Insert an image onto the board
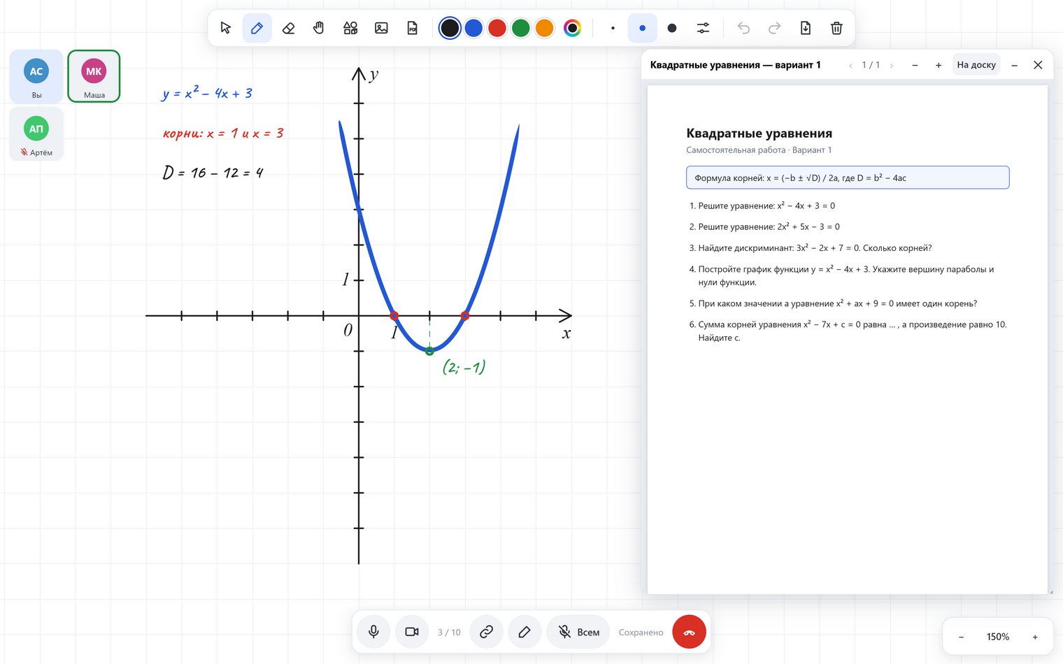 click(x=381, y=28)
